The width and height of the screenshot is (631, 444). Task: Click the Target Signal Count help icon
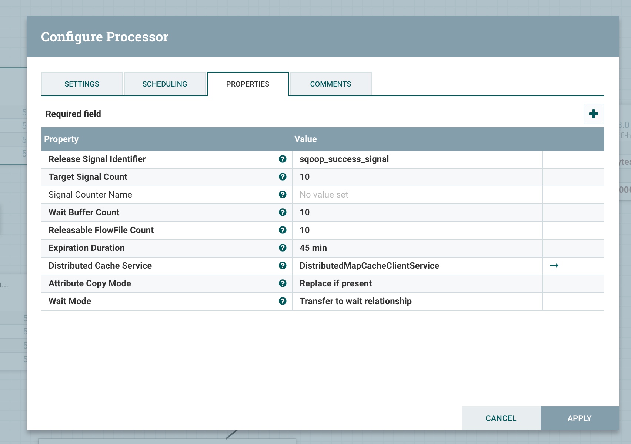coord(283,177)
